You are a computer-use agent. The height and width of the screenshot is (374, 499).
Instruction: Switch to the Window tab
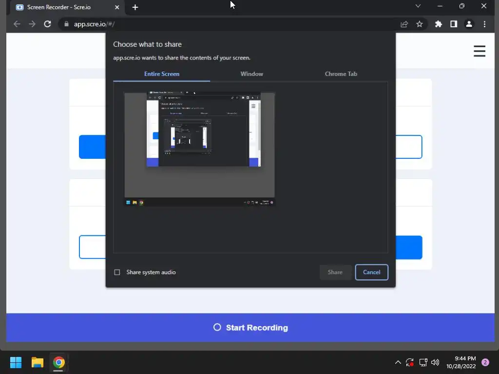coord(252,74)
